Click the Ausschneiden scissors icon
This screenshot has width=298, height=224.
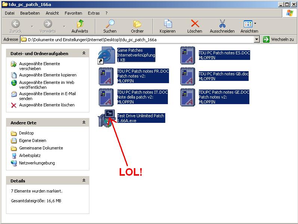pyautogui.click(x=222, y=24)
